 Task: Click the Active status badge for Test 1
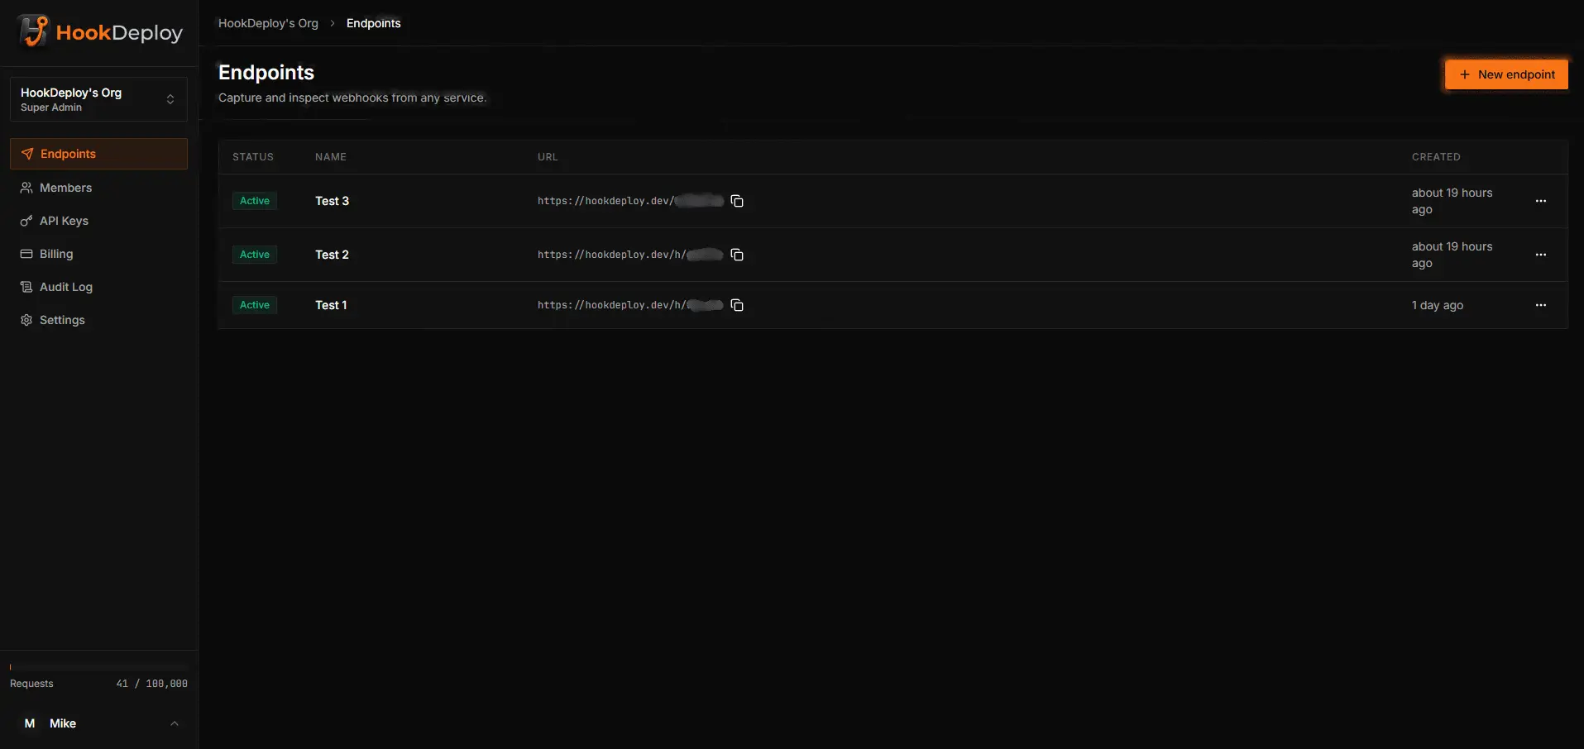point(255,305)
